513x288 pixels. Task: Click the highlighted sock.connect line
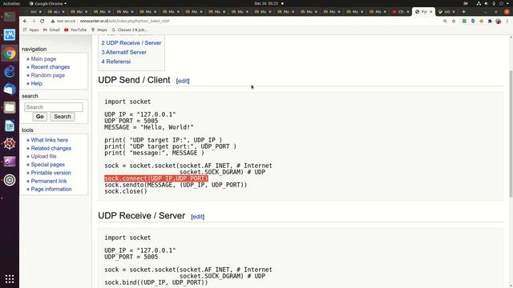(x=156, y=178)
